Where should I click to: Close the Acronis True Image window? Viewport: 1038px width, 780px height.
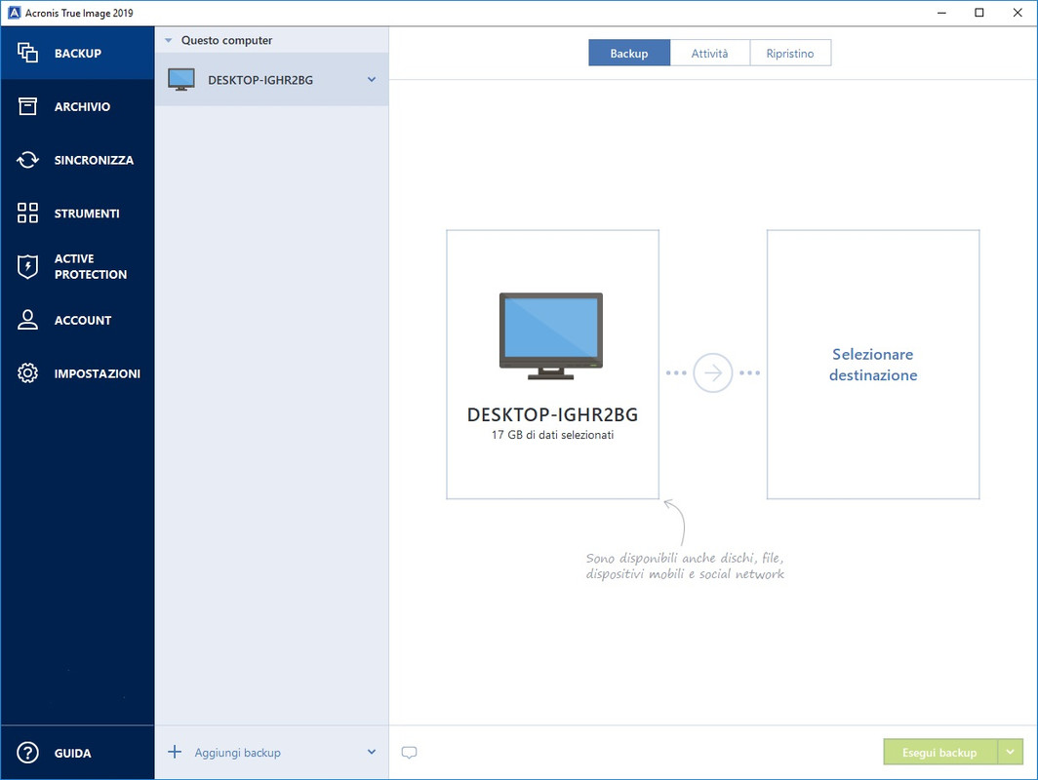pyautogui.click(x=1018, y=13)
